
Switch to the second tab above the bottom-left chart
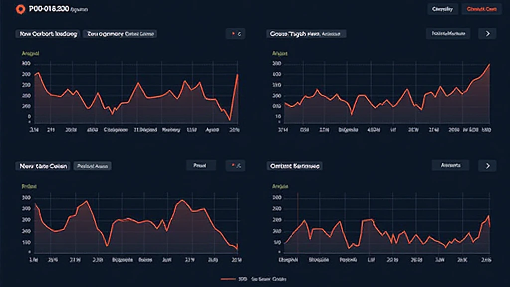coord(92,166)
